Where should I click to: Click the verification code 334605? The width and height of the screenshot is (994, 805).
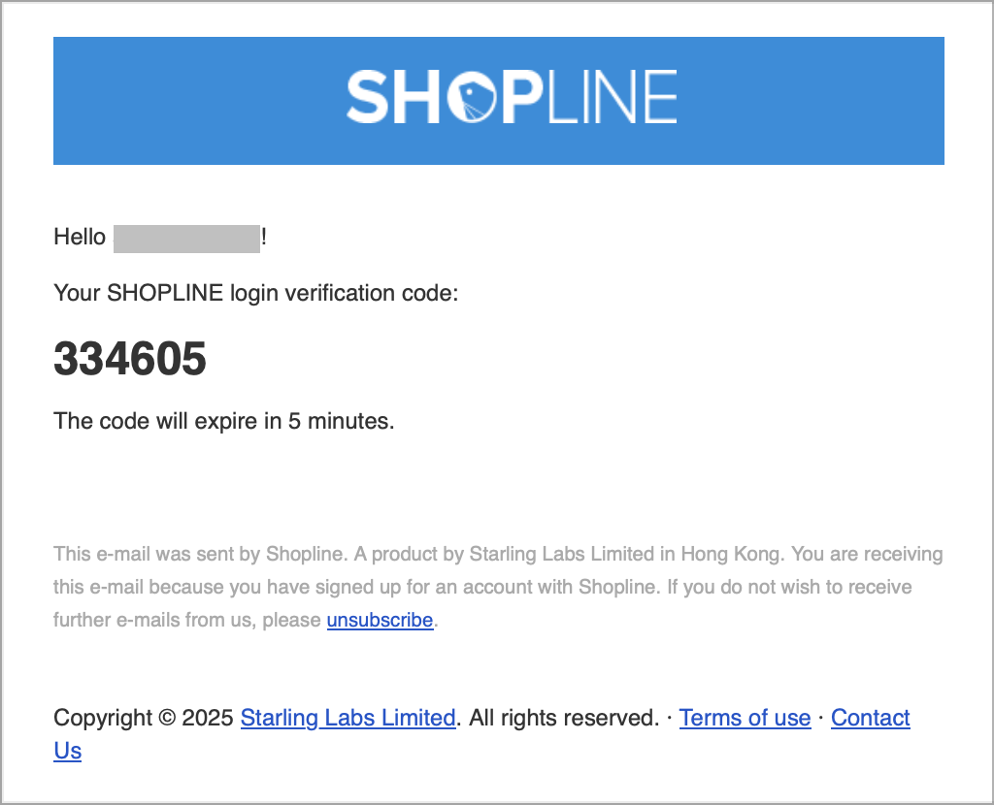tap(130, 359)
